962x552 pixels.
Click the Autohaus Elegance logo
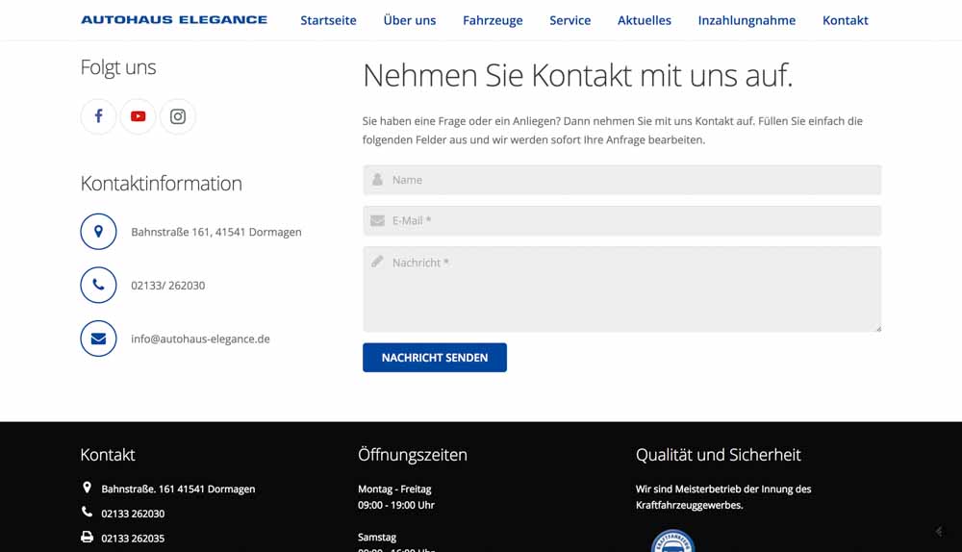174,20
